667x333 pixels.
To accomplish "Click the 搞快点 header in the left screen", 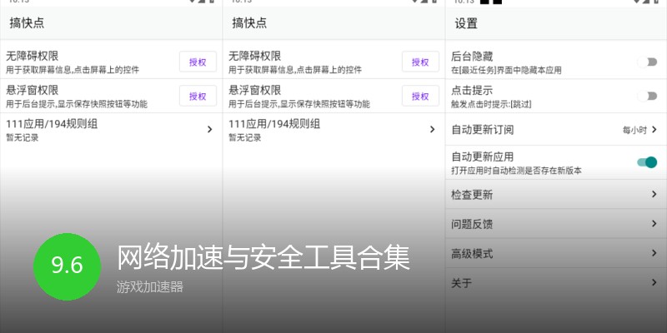I will click(27, 23).
